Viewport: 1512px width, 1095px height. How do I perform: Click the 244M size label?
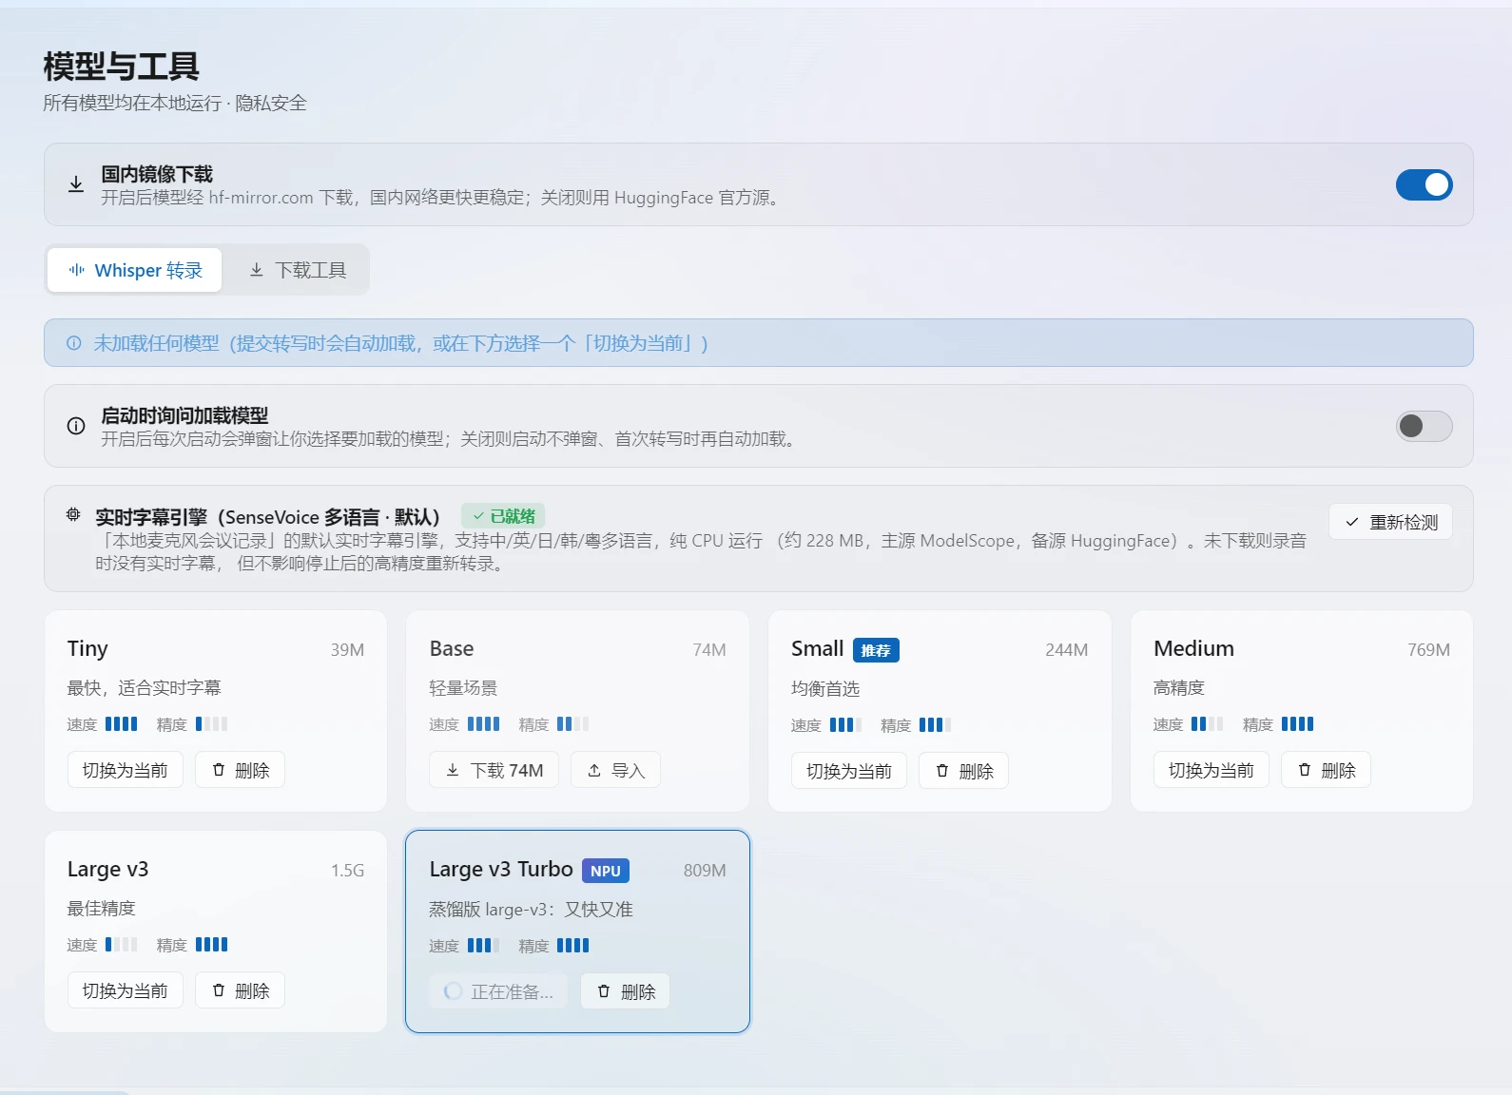(x=1067, y=650)
